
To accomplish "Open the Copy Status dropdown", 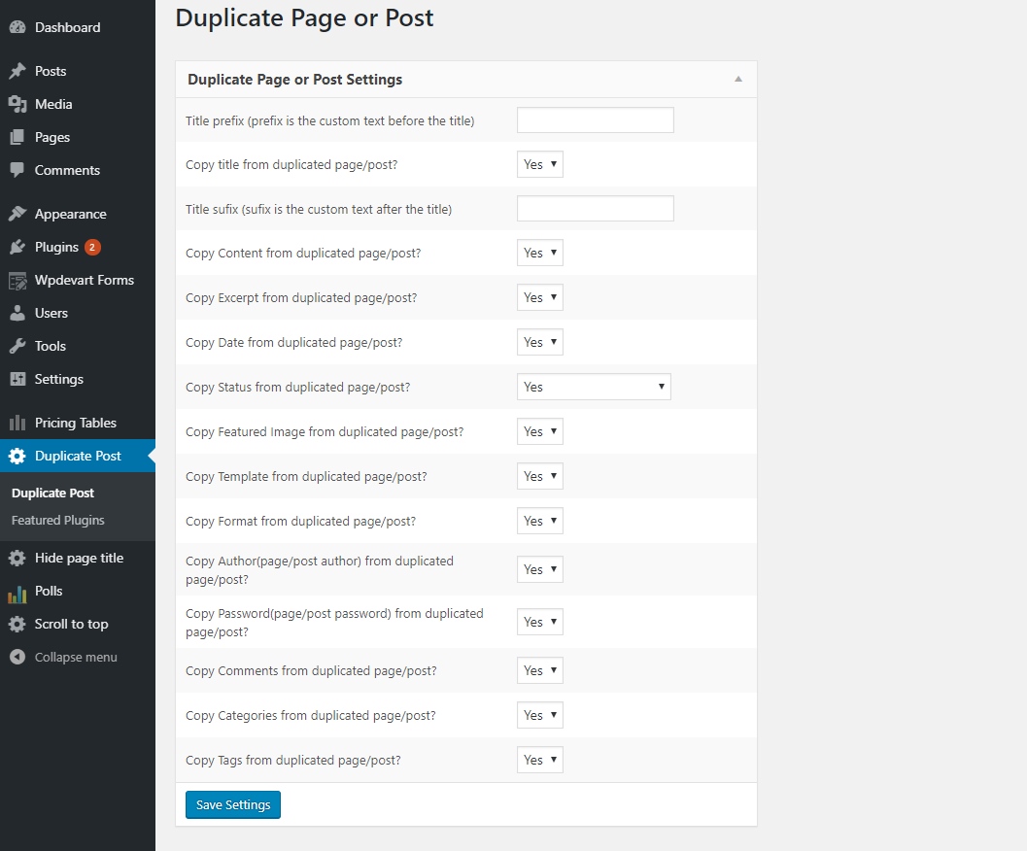I will [594, 387].
